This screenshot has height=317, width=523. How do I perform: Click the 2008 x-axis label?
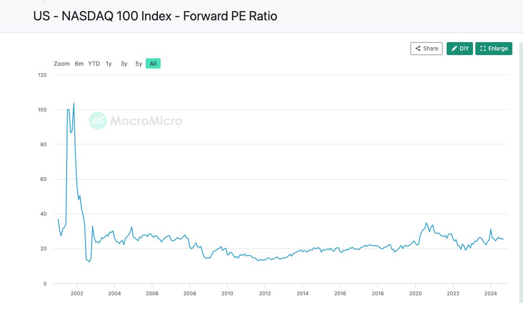click(x=190, y=293)
